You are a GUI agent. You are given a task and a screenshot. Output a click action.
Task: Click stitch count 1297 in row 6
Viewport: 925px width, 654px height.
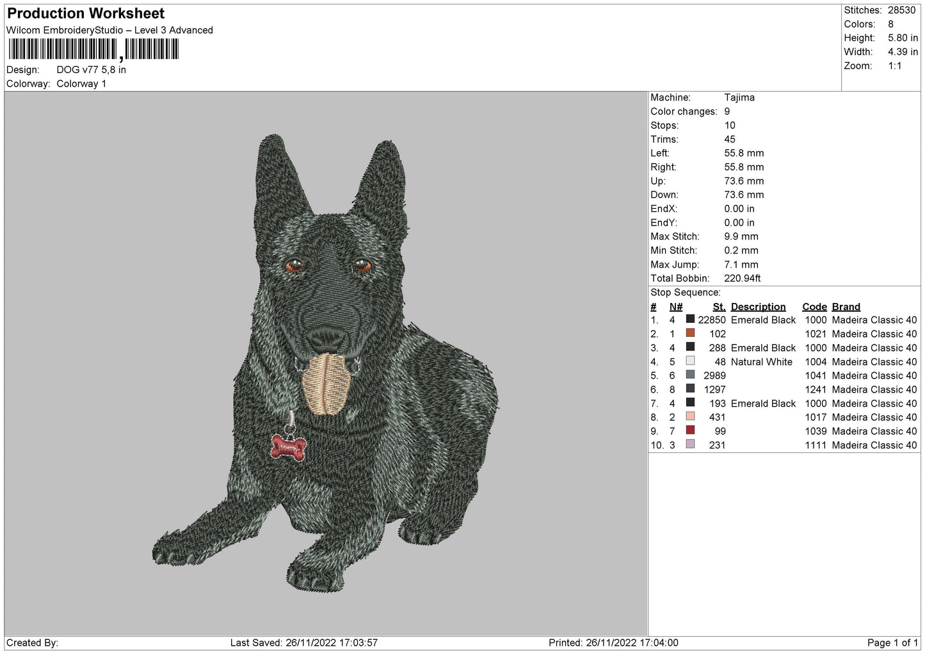click(714, 390)
